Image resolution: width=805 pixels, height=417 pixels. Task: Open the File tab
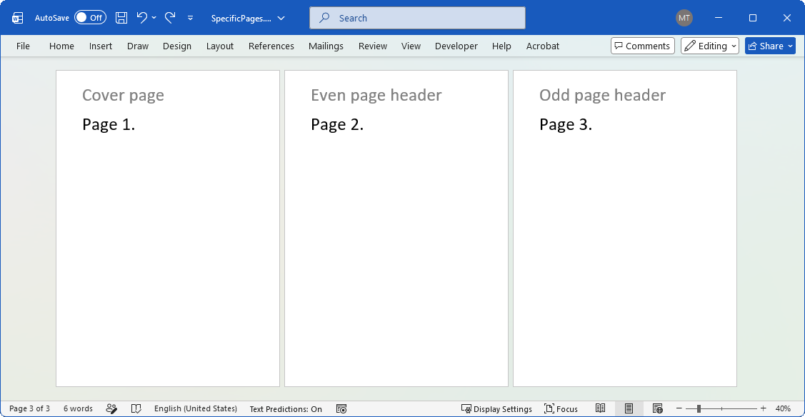point(23,46)
